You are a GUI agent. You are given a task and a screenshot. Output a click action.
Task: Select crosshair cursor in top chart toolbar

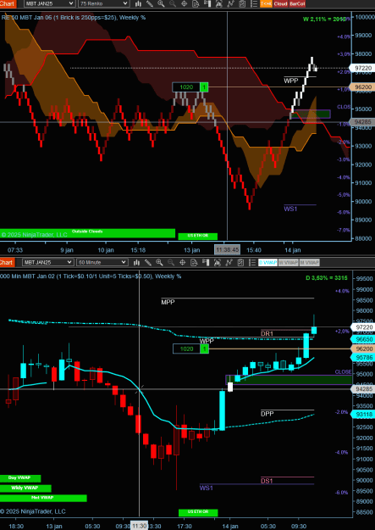point(185,3)
